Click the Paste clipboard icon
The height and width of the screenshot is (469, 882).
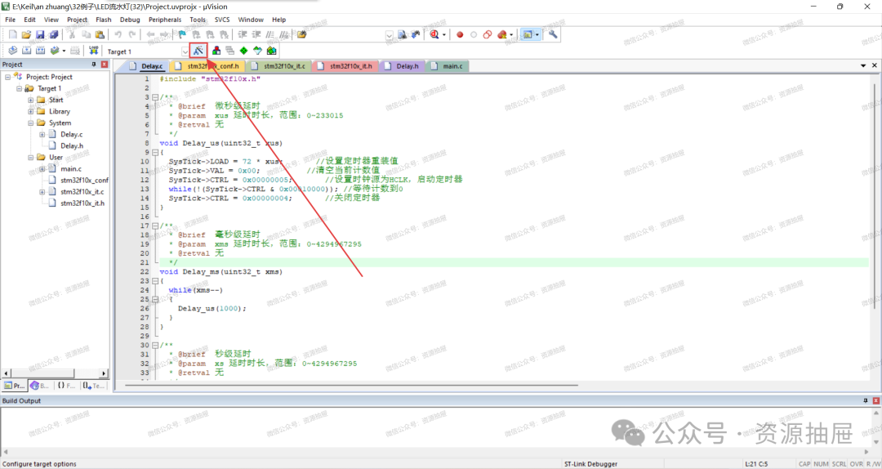point(100,34)
